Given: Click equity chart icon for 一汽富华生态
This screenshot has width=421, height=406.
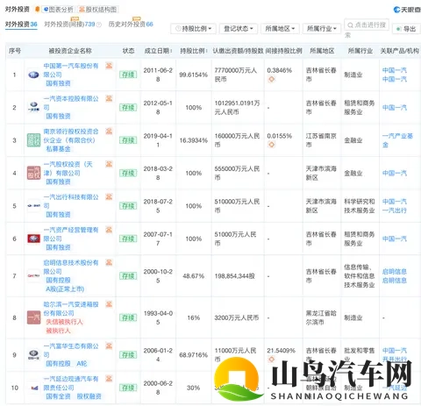Looking at the screenshot, I should 109,345.
